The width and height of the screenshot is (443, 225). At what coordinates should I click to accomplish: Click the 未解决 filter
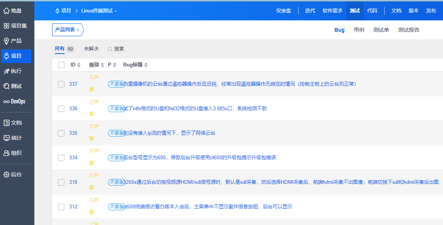coord(91,49)
